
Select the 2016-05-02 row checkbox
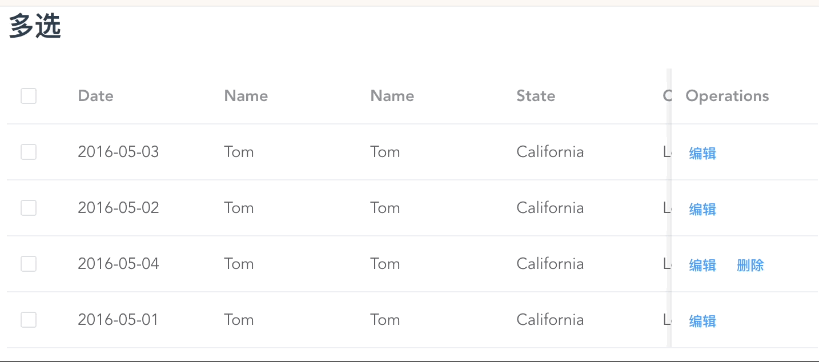29,208
